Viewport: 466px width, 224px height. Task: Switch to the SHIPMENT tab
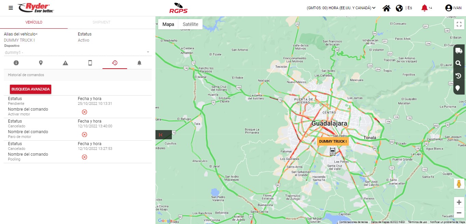tap(101, 22)
